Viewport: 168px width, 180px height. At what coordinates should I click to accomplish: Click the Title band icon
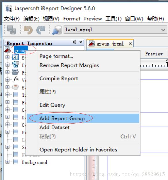(16, 94)
